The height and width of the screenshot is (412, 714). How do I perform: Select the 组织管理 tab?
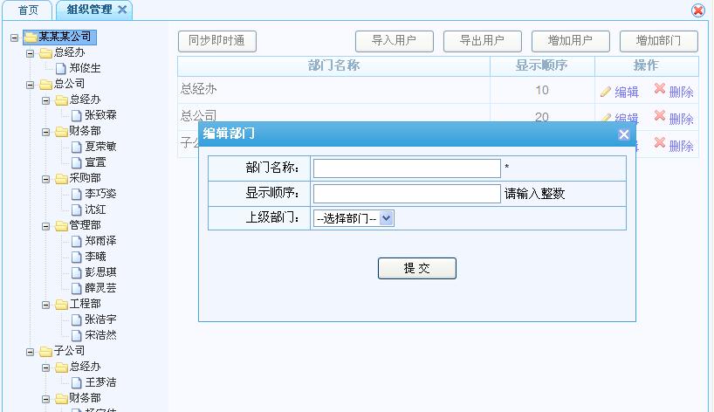pos(89,10)
